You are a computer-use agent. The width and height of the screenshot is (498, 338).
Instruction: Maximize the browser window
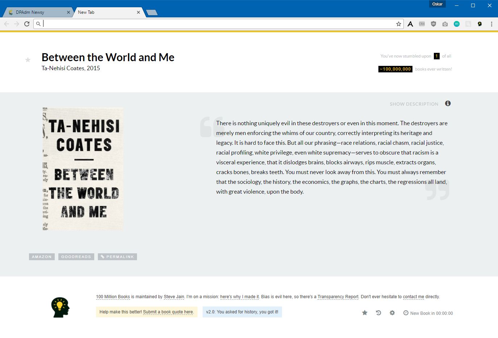click(473, 5)
